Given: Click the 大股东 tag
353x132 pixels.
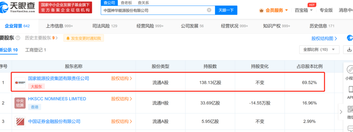Looking at the screenshot, I should click(36, 87).
